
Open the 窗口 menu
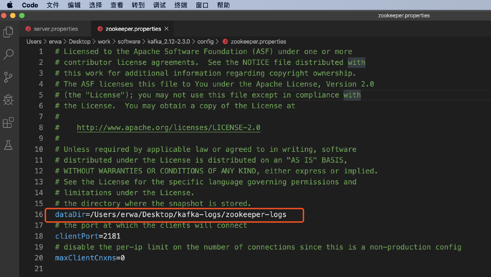(202, 5)
